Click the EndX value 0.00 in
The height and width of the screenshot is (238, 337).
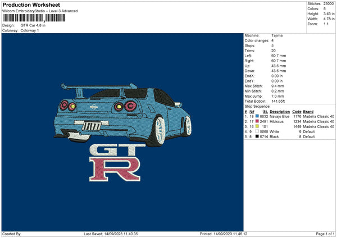tap(277, 76)
